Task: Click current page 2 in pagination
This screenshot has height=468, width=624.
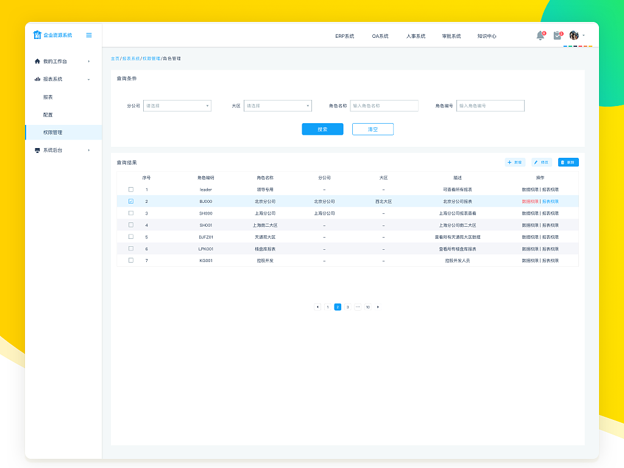Action: [338, 307]
